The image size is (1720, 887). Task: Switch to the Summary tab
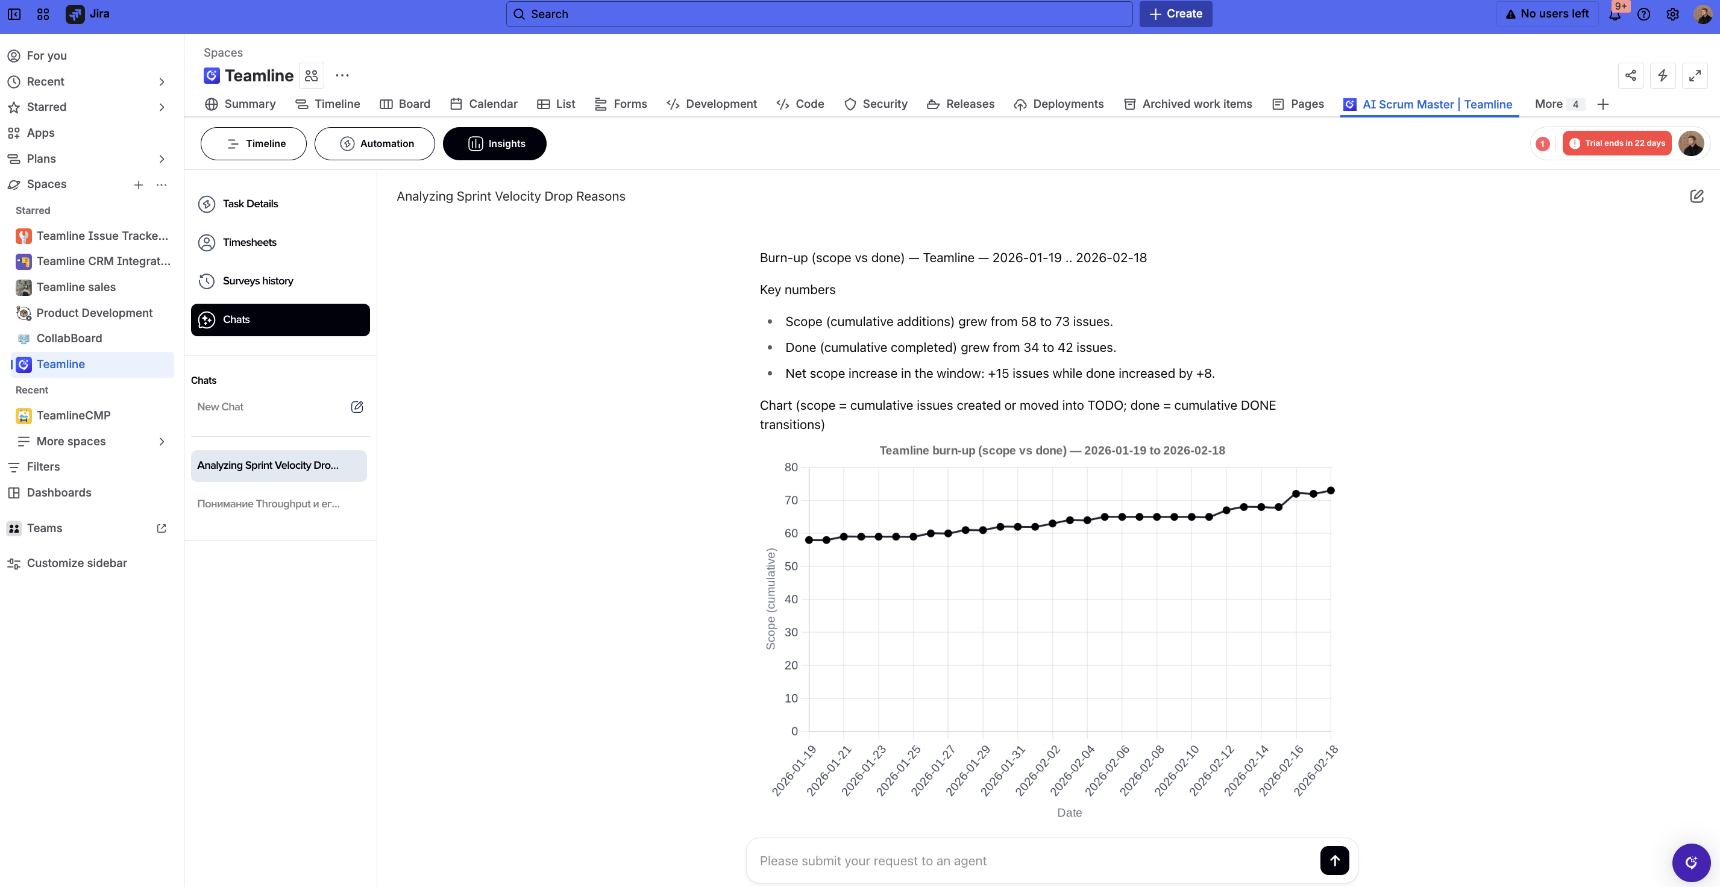click(240, 104)
